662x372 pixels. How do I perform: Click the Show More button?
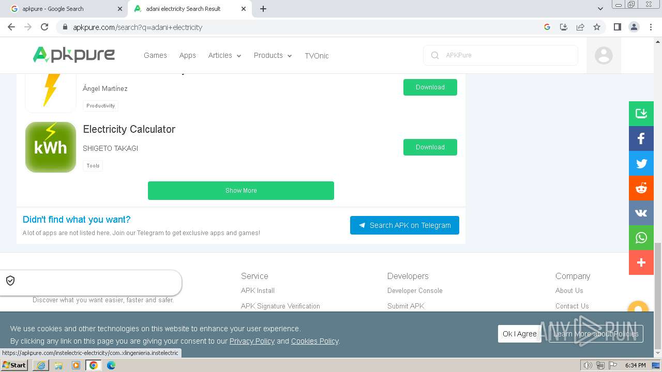241,191
